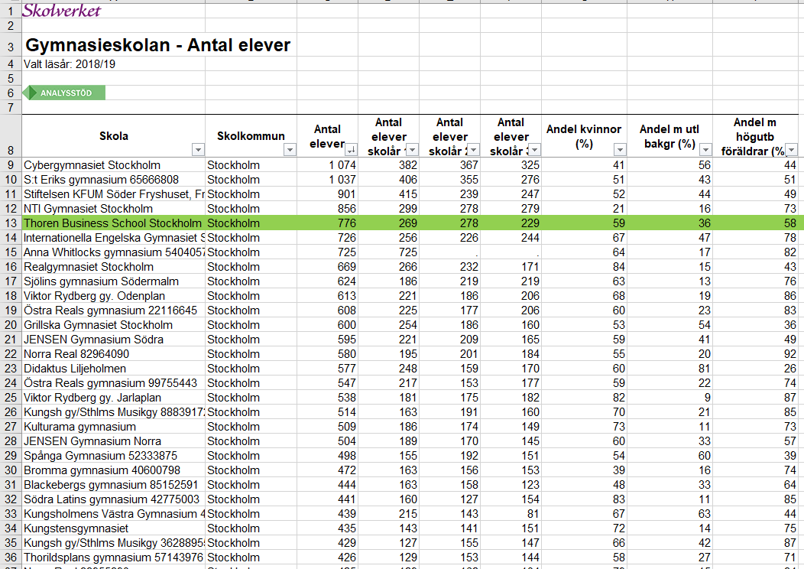Select the Bromma gymnasium 40600798 cell

pyautogui.click(x=113, y=470)
